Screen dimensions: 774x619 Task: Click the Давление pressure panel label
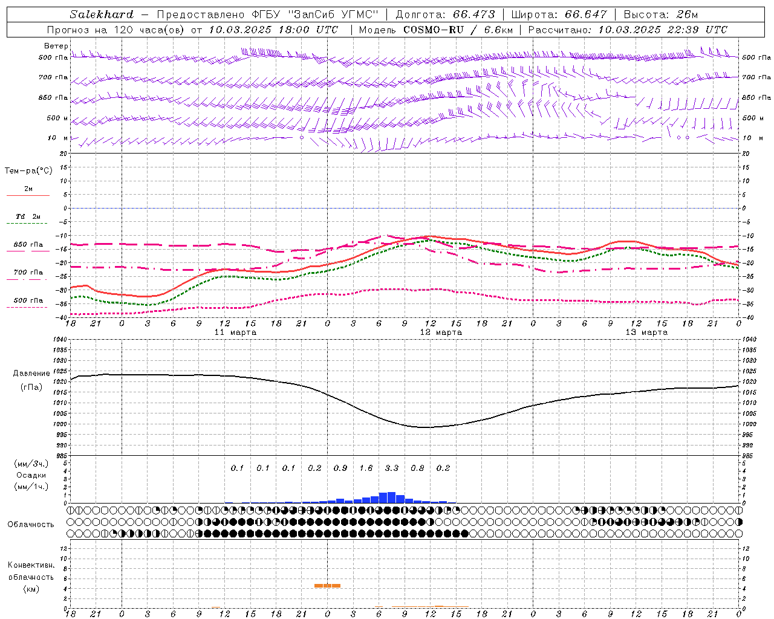coord(31,374)
